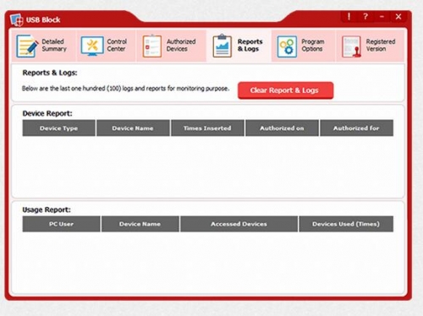Click the USB Block title text
This screenshot has height=316, width=423.
click(43, 19)
